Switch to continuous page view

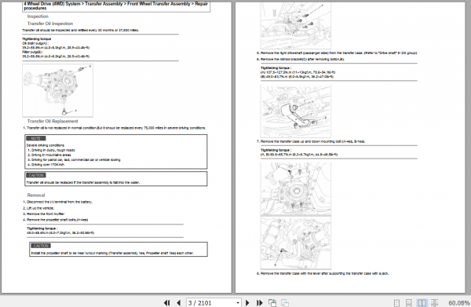[409, 303]
